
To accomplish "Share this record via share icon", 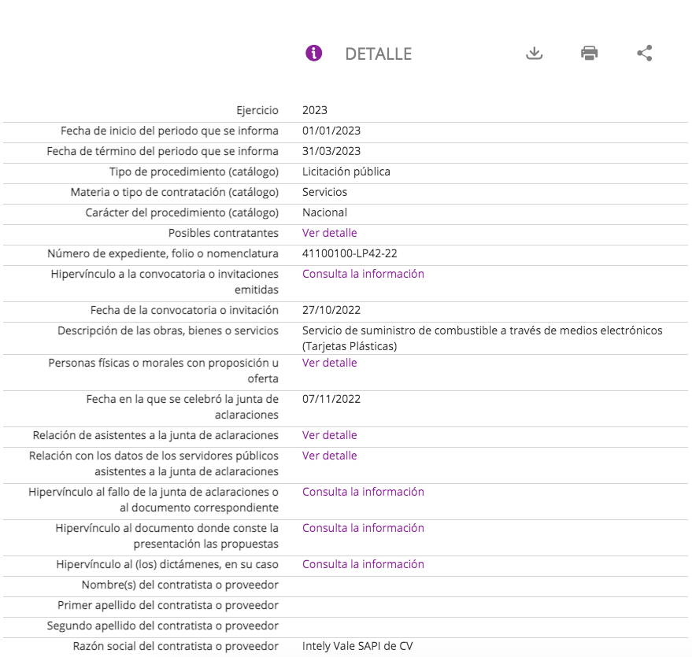I will click(645, 54).
